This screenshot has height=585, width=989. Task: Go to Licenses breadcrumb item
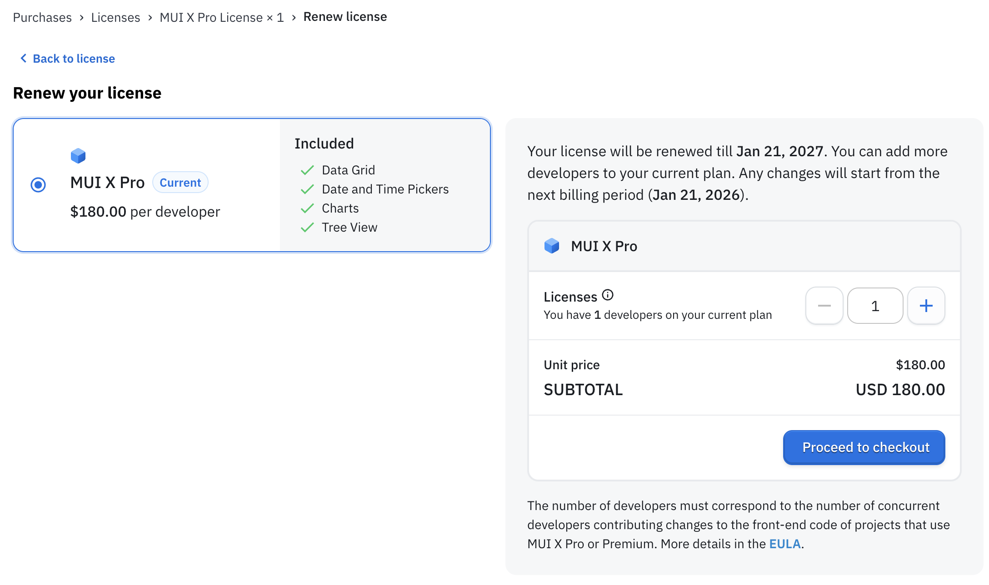click(115, 17)
